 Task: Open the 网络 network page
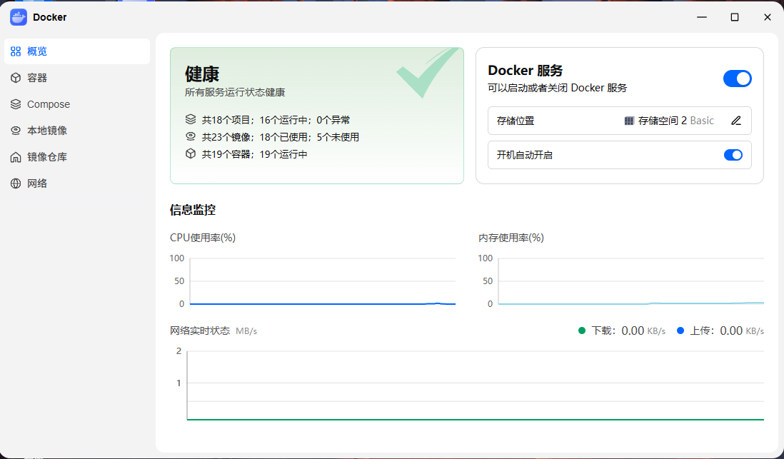(77, 183)
